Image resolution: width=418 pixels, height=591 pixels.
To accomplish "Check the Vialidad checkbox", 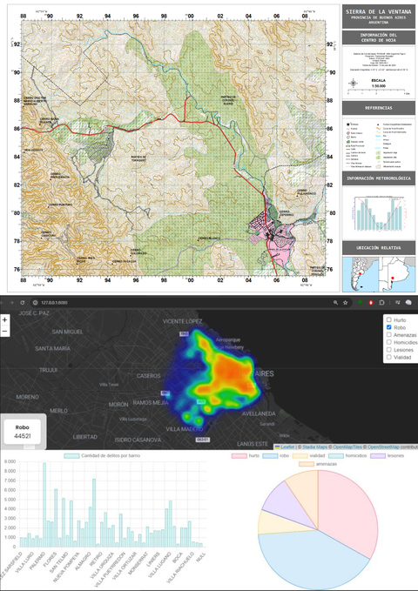I will tap(389, 357).
